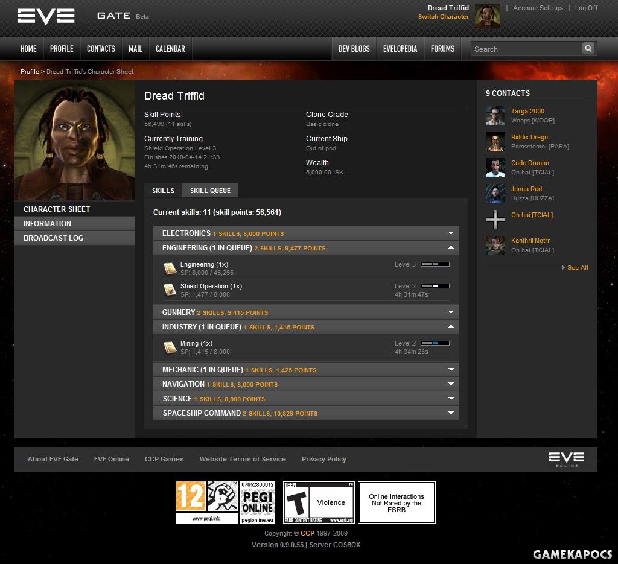This screenshot has height=564, width=618.
Task: Click the EVE Online footer logo
Action: click(x=567, y=459)
